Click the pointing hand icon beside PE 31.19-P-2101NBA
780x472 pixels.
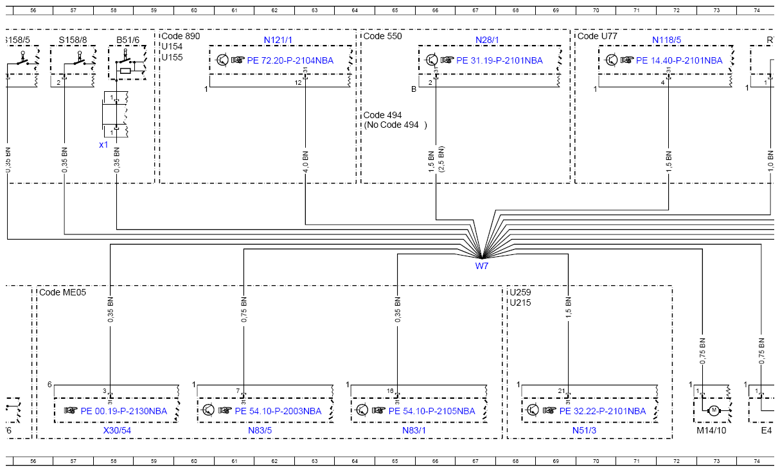[447, 60]
